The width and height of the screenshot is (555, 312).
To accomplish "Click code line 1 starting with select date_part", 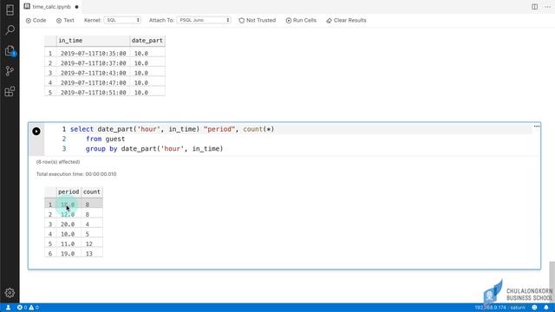I will [172, 129].
